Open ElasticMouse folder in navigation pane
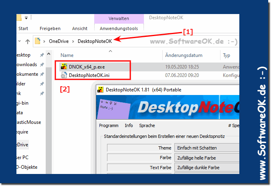 point(29,122)
